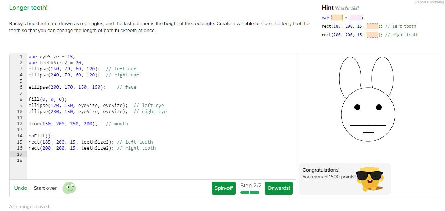Click line number 1 in the editor gutter

point(21,56)
